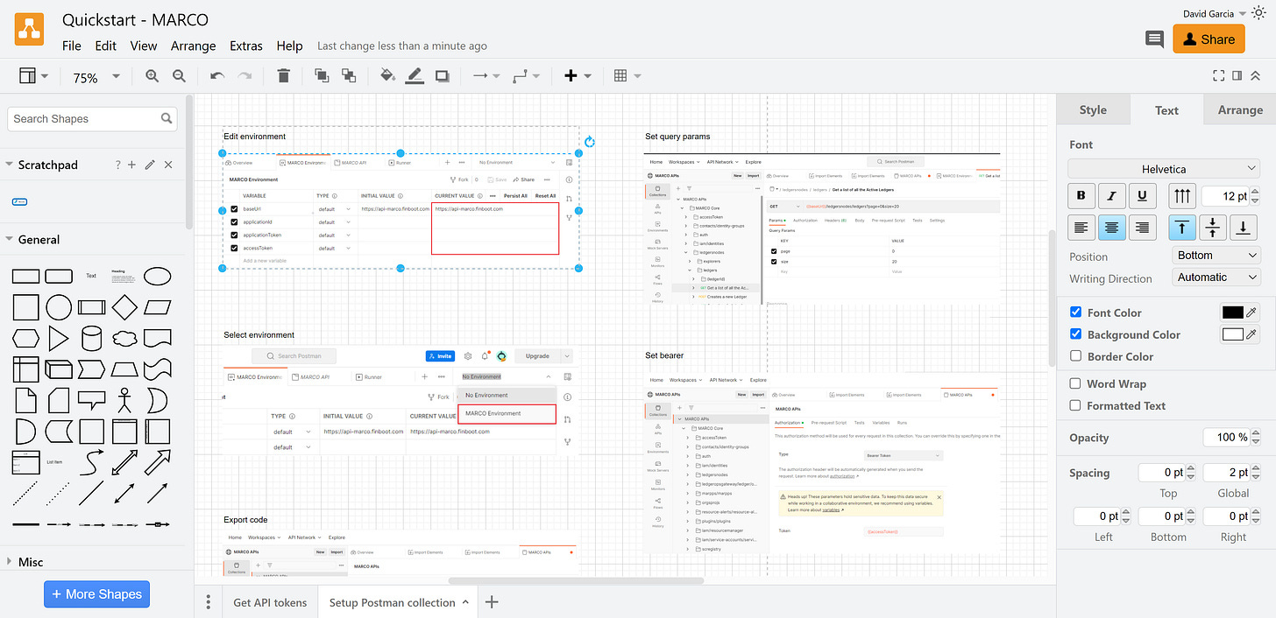
Task: Change Position from Bottom via dropdown
Action: (x=1216, y=255)
